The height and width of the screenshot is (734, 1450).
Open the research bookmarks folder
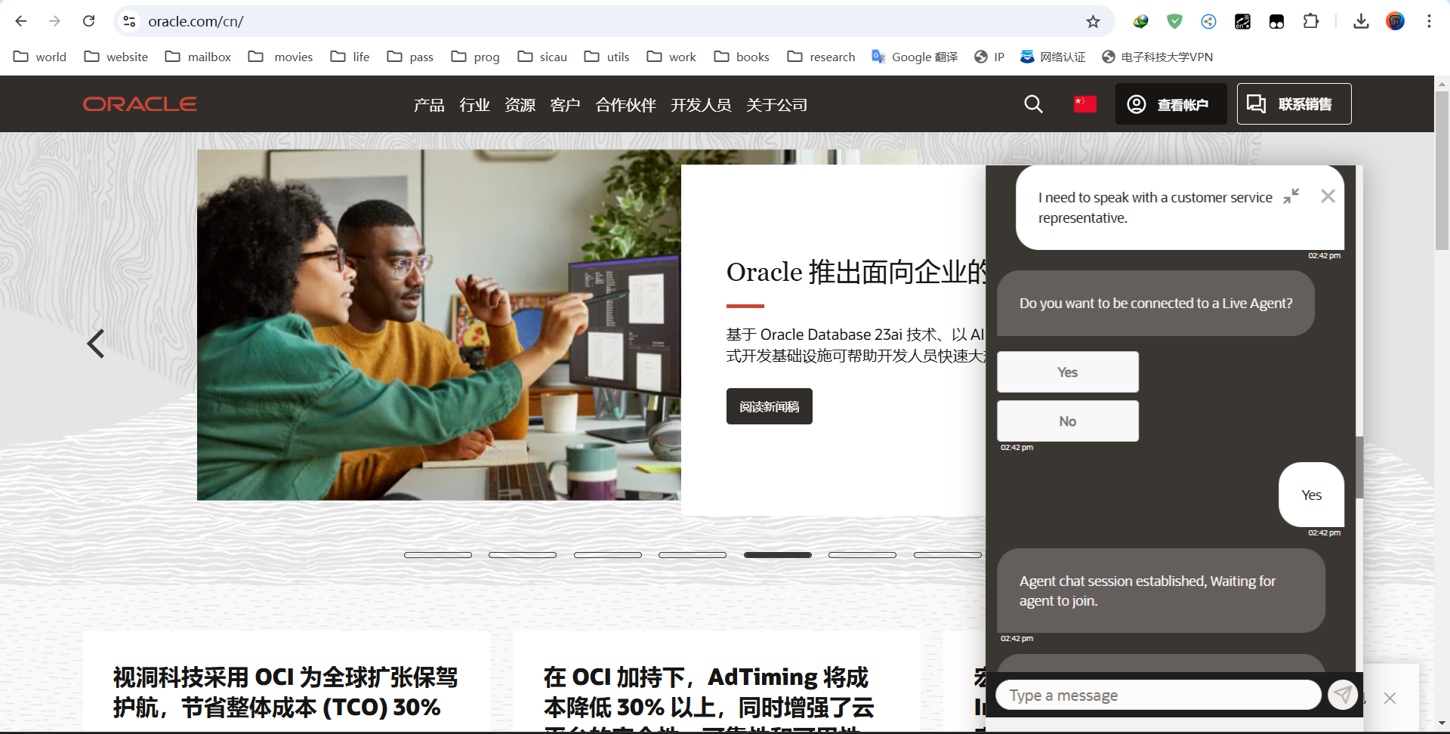pos(821,57)
